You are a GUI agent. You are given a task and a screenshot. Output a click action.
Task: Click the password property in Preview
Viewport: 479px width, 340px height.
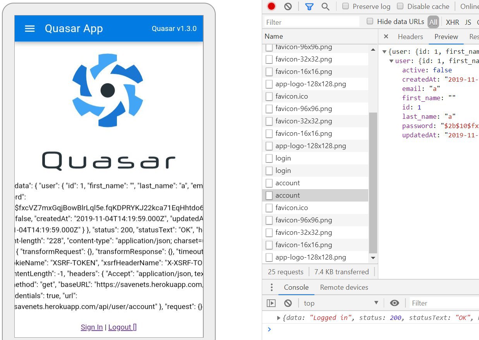(x=440, y=126)
